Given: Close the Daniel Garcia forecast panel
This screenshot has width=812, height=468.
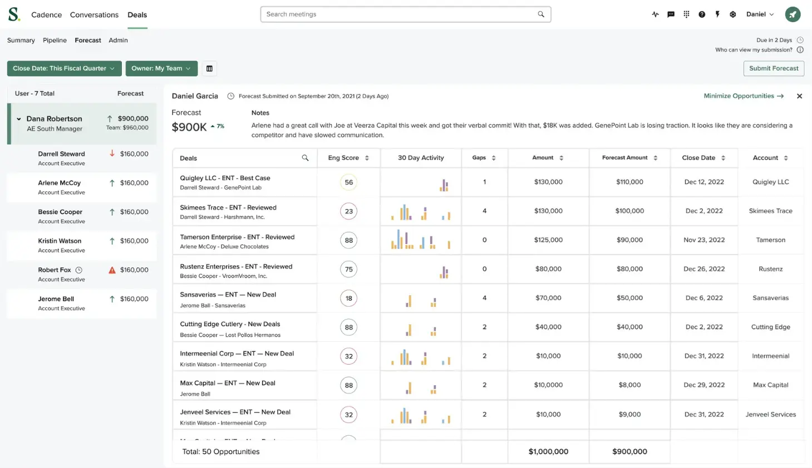Looking at the screenshot, I should (799, 96).
